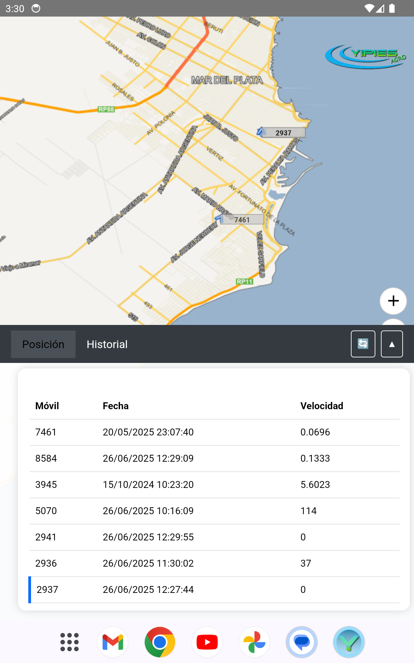This screenshot has height=663, width=414.
Task: Tap vehicle marker 7461 on the map
Action: pyautogui.click(x=241, y=220)
